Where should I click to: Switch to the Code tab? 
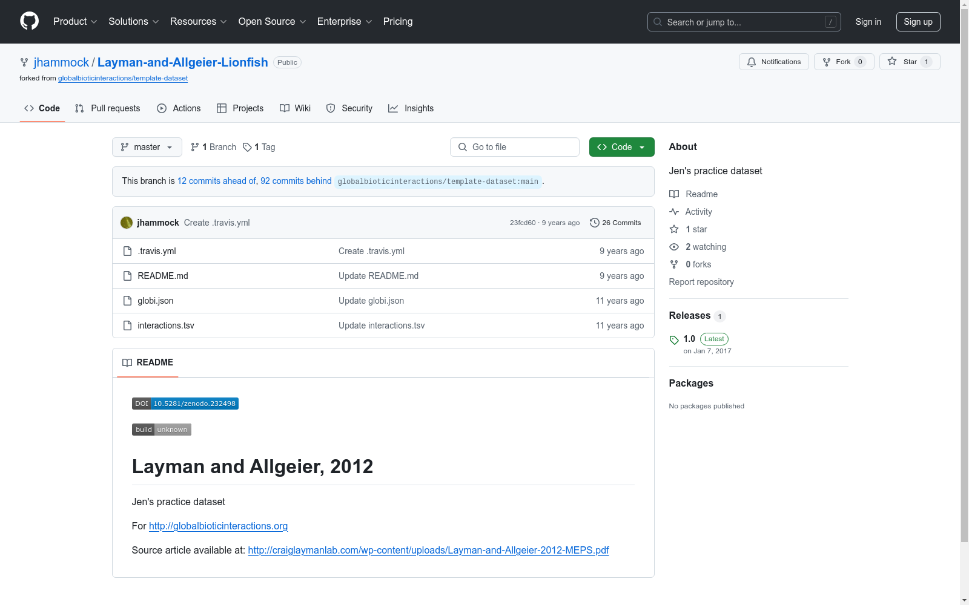(42, 108)
